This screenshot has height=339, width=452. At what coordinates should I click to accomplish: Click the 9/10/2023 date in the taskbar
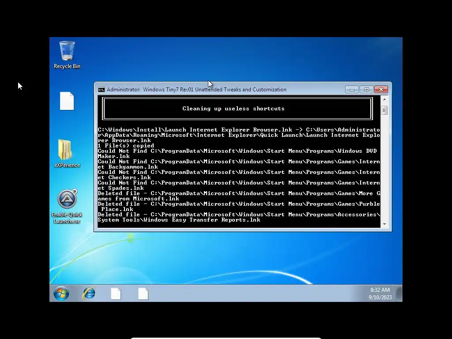(380, 297)
